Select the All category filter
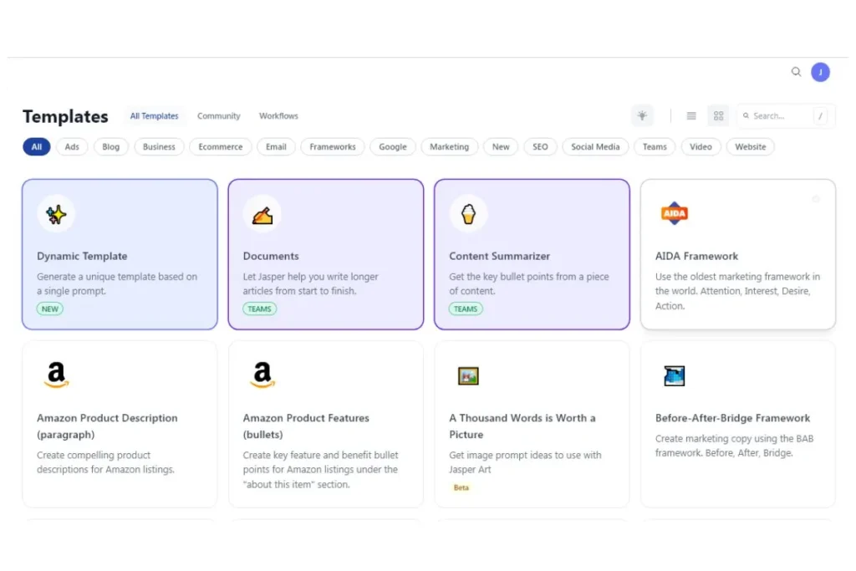The height and width of the screenshot is (571, 856). point(37,147)
